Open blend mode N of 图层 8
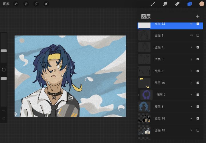The image size is (206, 143). [x=191, y=107]
